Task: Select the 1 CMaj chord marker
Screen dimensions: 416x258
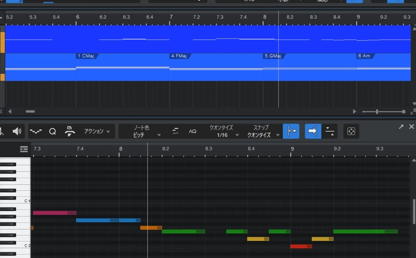Action: coord(87,56)
